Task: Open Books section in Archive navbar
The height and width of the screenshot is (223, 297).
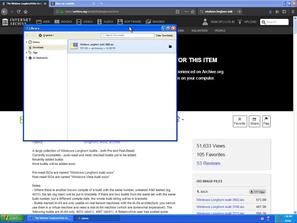Action: click(63, 21)
